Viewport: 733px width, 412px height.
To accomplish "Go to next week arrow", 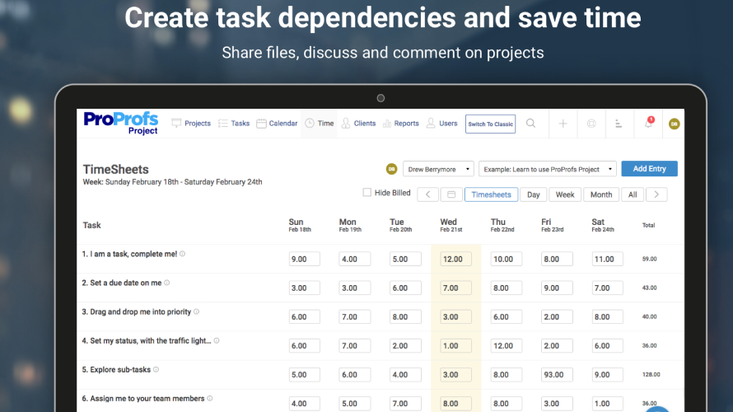I will coord(656,194).
